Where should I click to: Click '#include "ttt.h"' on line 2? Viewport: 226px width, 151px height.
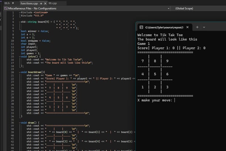[32, 16]
